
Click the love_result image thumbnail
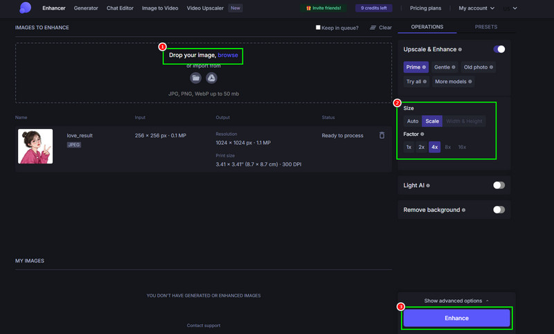(x=35, y=146)
